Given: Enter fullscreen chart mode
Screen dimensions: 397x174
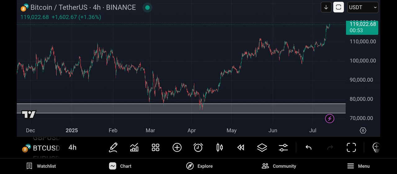Looking at the screenshot, I should point(351,147).
